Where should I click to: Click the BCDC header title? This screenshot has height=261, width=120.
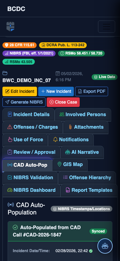tap(16, 9)
